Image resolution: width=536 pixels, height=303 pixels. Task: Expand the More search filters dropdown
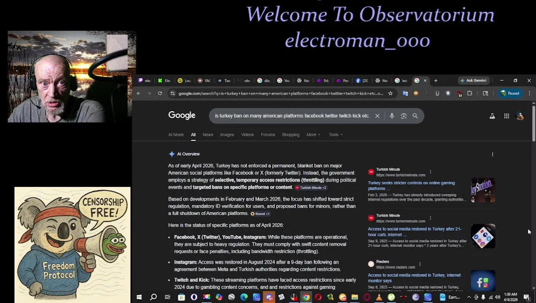313,135
